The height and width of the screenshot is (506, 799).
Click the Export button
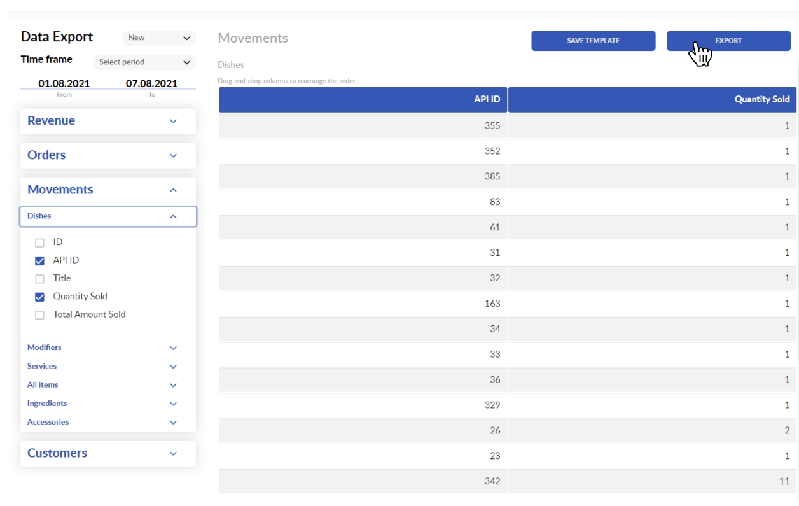[x=728, y=41]
